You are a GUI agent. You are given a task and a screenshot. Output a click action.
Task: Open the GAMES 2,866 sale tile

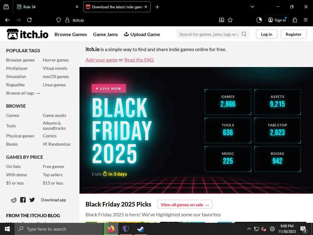[228, 102]
